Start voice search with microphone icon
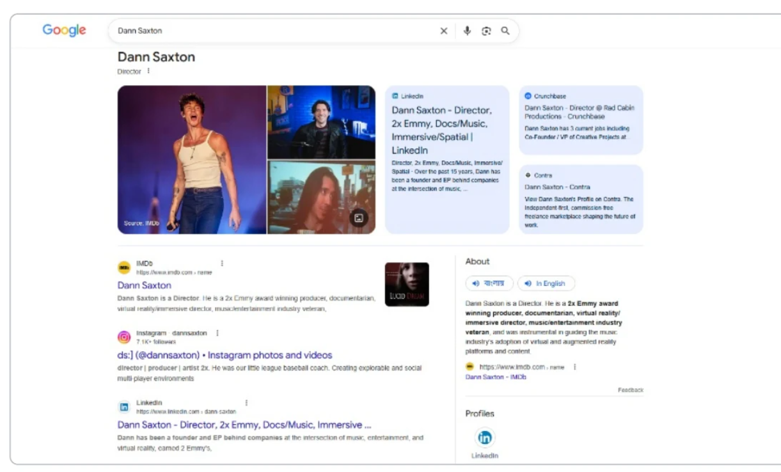The width and height of the screenshot is (781, 472). click(x=468, y=31)
